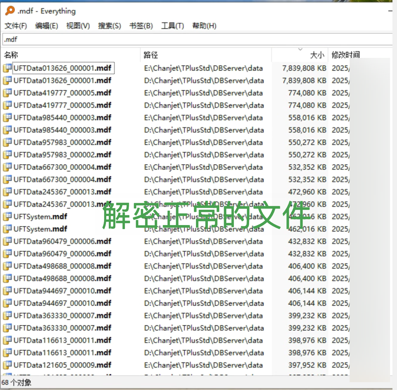Click the Everything magnifier icon in title bar
397x390 pixels.
tap(10, 11)
